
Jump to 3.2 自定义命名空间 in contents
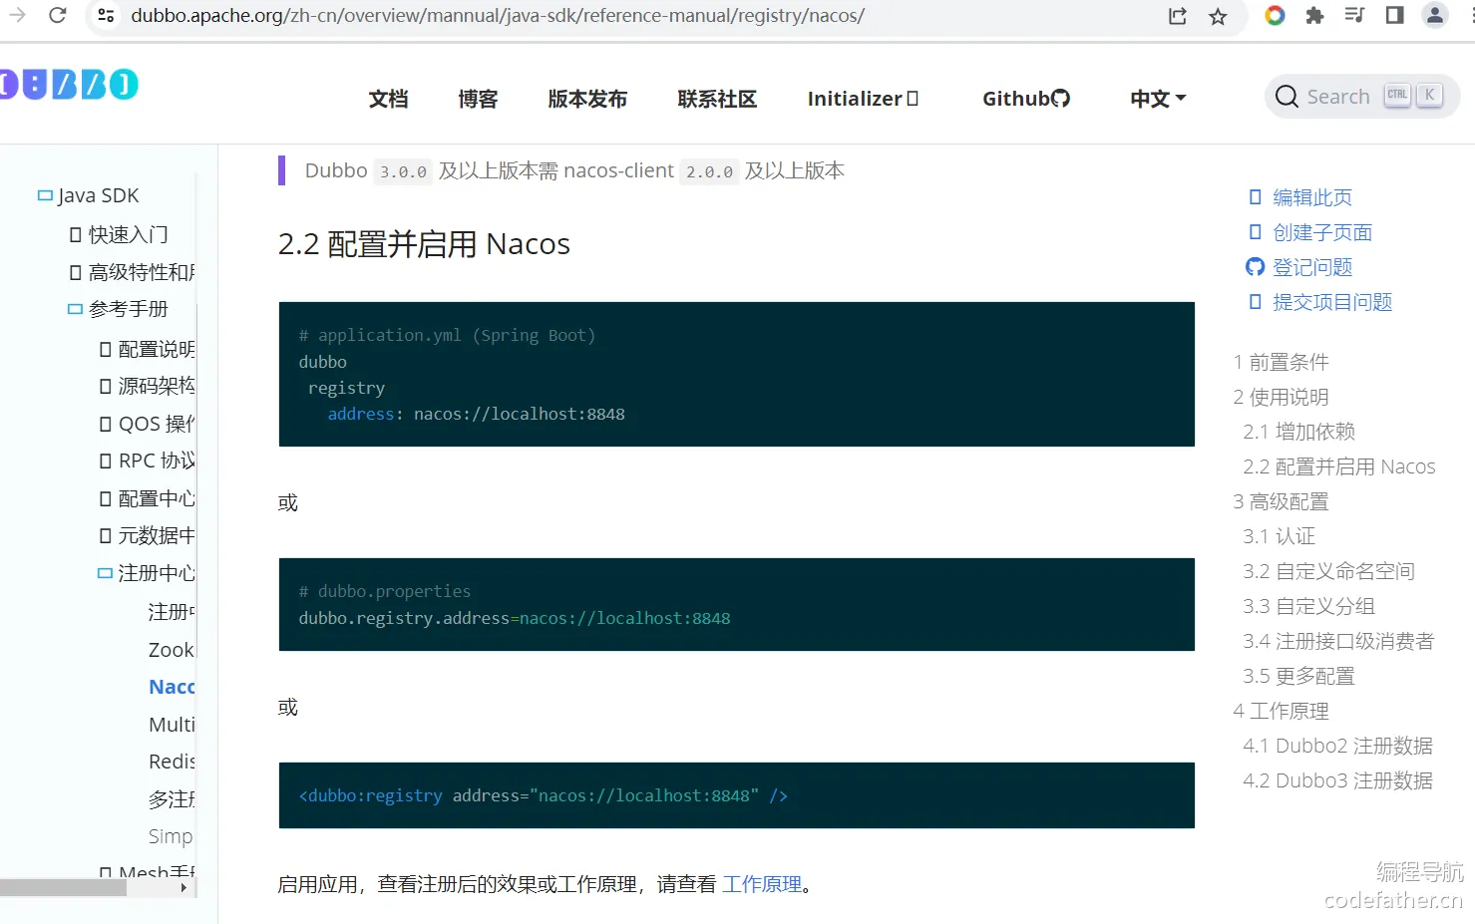(1329, 571)
